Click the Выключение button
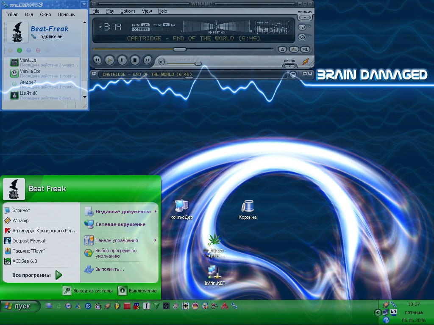 pyautogui.click(x=137, y=291)
